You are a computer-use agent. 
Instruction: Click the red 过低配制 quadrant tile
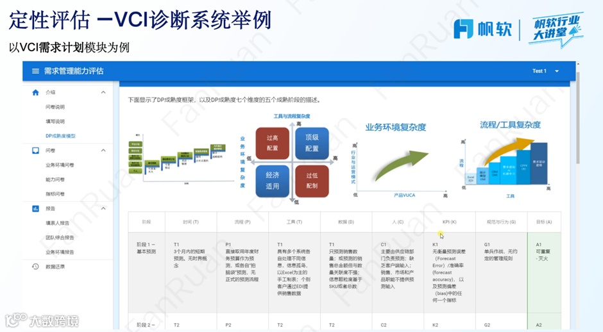pyautogui.click(x=312, y=181)
